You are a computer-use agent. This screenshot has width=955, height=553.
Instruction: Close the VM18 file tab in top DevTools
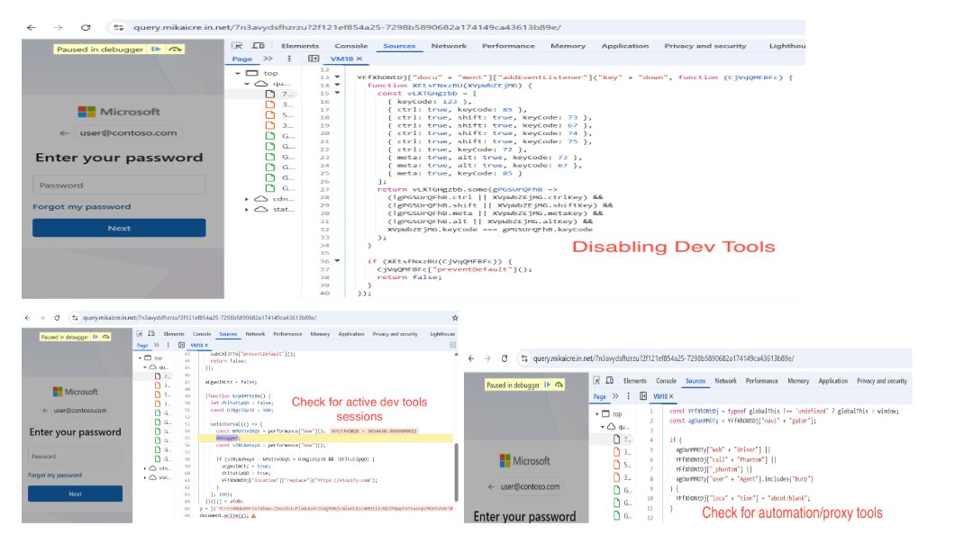point(359,59)
